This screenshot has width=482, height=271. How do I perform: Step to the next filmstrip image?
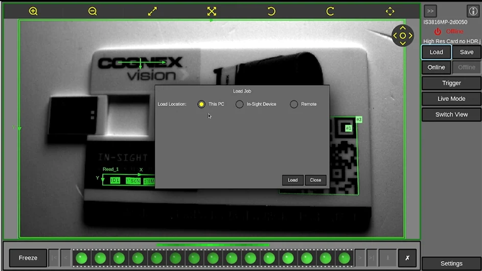pyautogui.click(x=360, y=258)
